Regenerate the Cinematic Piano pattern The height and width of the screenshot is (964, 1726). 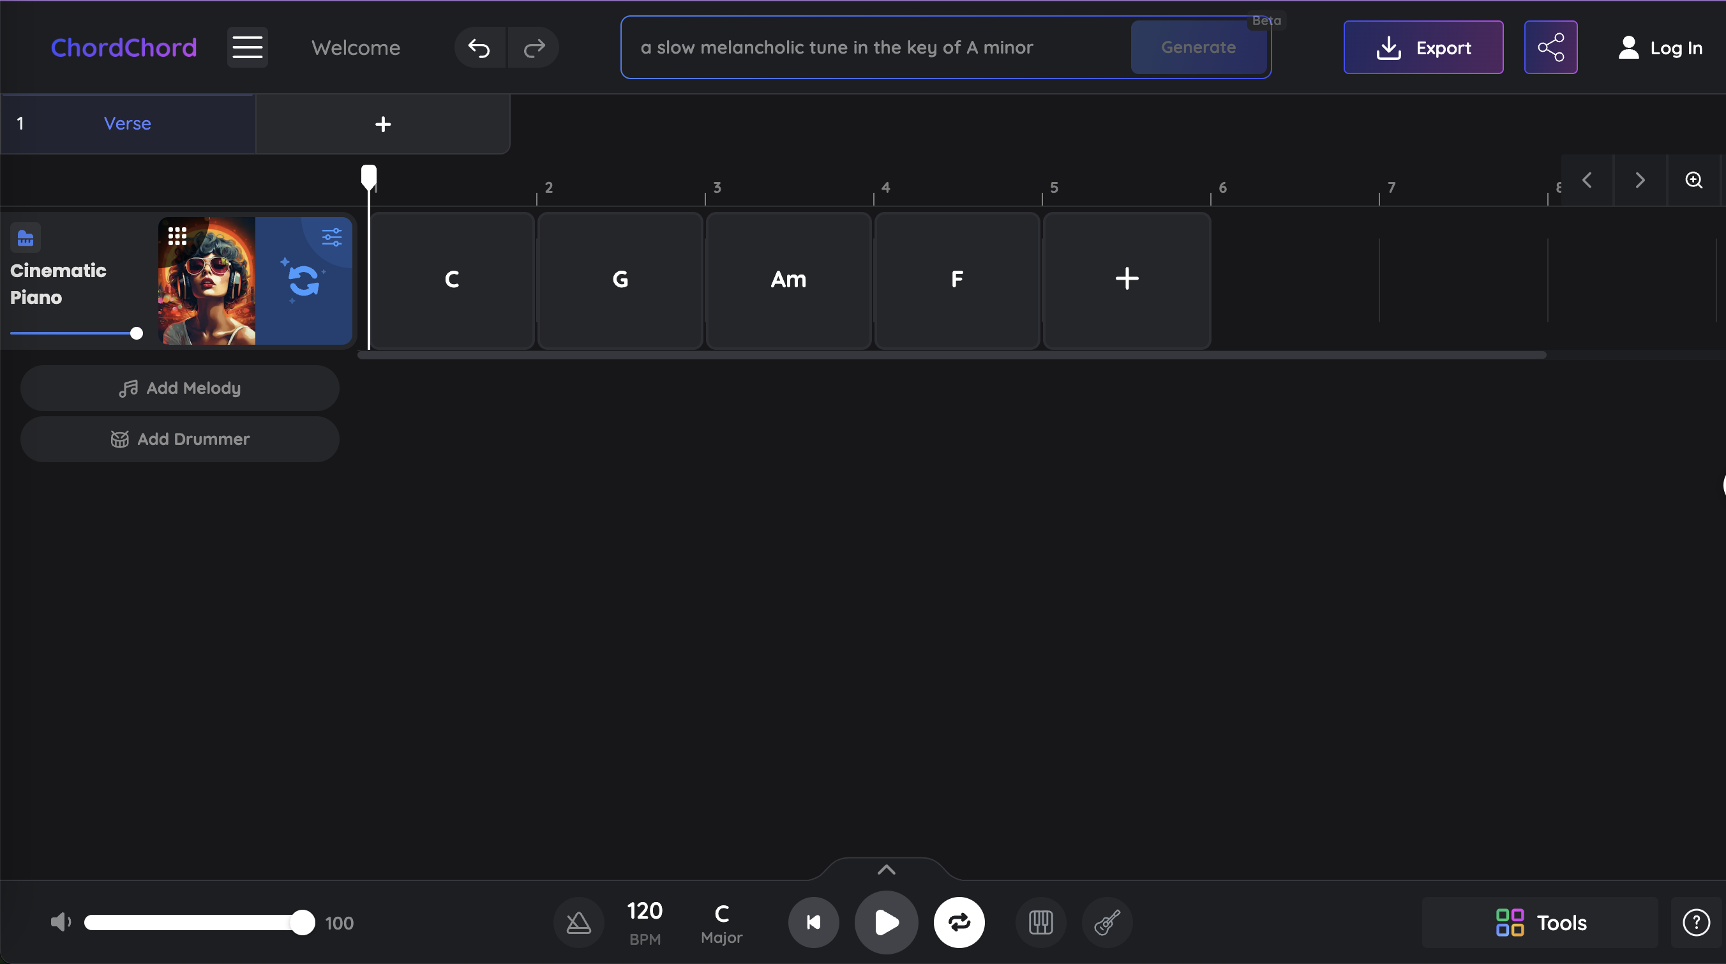[304, 281]
